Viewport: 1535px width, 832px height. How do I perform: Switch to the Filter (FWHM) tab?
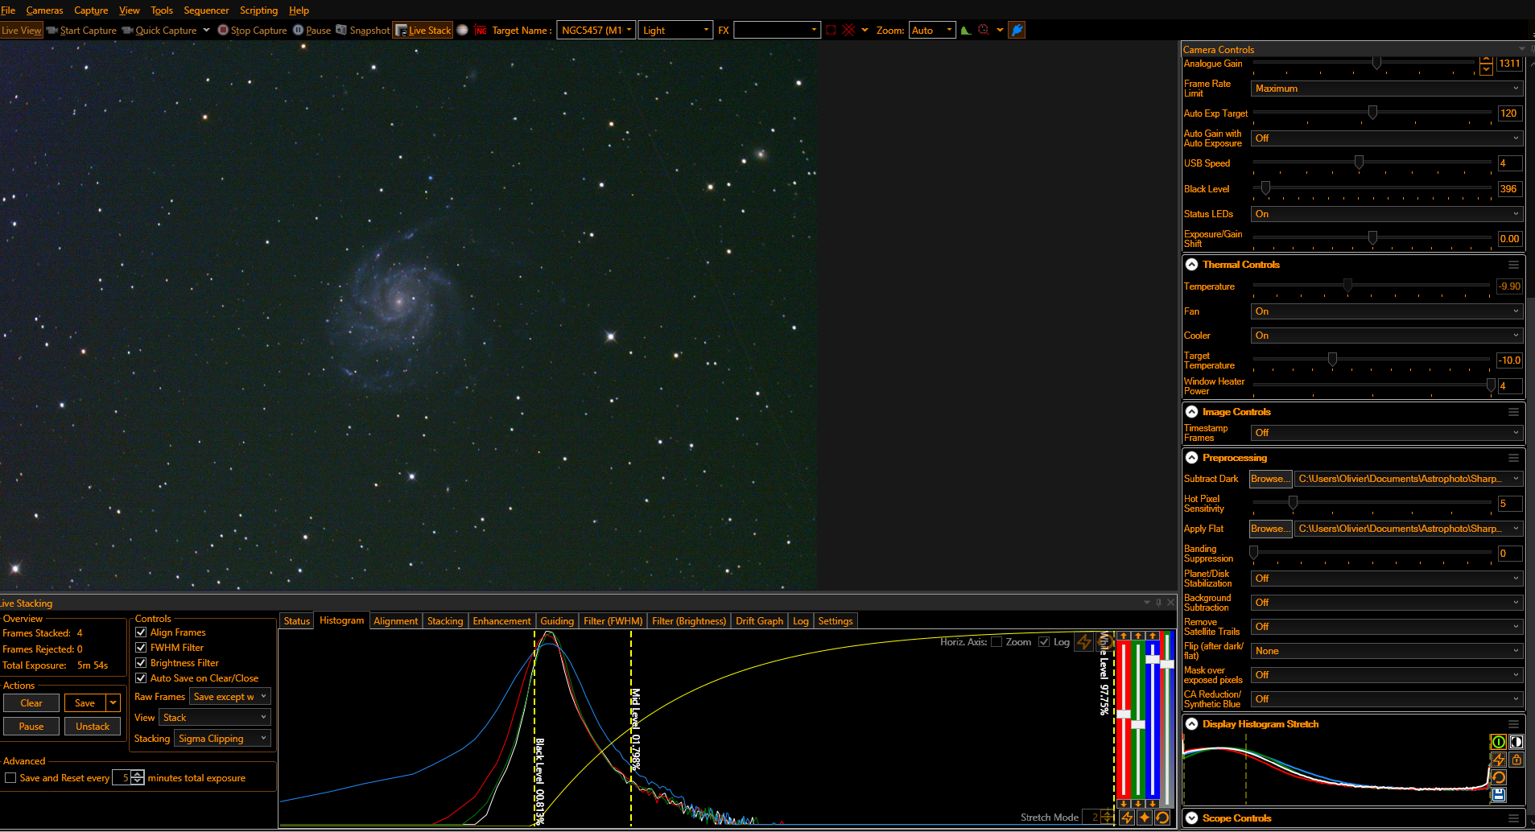pyautogui.click(x=613, y=621)
